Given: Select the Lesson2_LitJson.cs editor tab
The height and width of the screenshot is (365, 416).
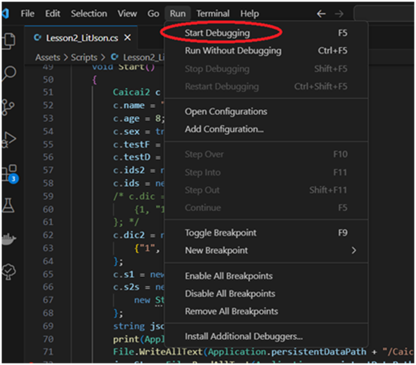Looking at the screenshot, I should (x=81, y=37).
